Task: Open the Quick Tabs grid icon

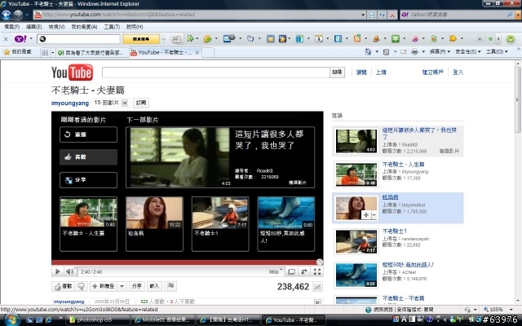Action: point(45,52)
